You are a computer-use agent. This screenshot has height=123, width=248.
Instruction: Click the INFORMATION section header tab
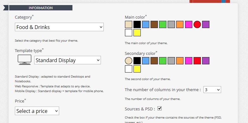click(x=40, y=8)
